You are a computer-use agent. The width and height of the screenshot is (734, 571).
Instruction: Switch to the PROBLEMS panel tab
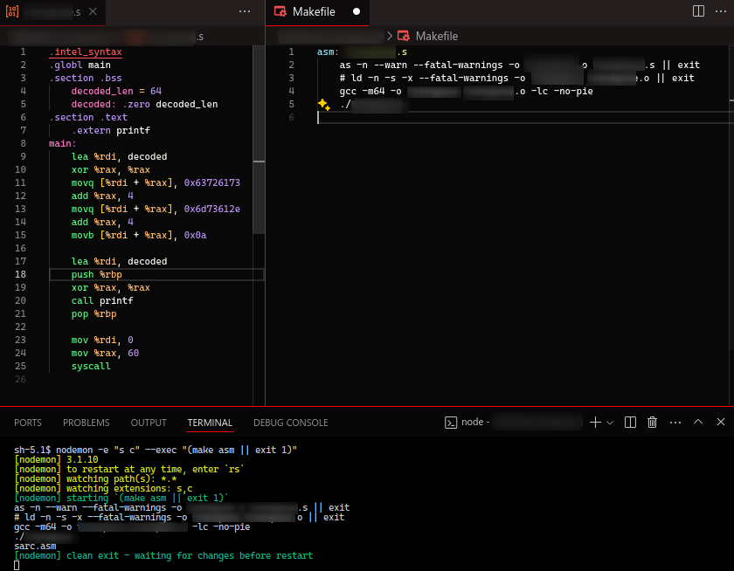86,423
